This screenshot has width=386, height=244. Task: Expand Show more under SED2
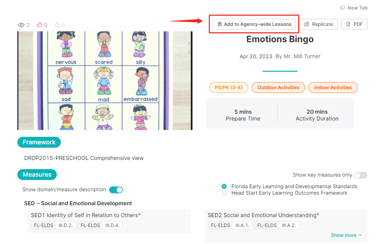[346, 235]
